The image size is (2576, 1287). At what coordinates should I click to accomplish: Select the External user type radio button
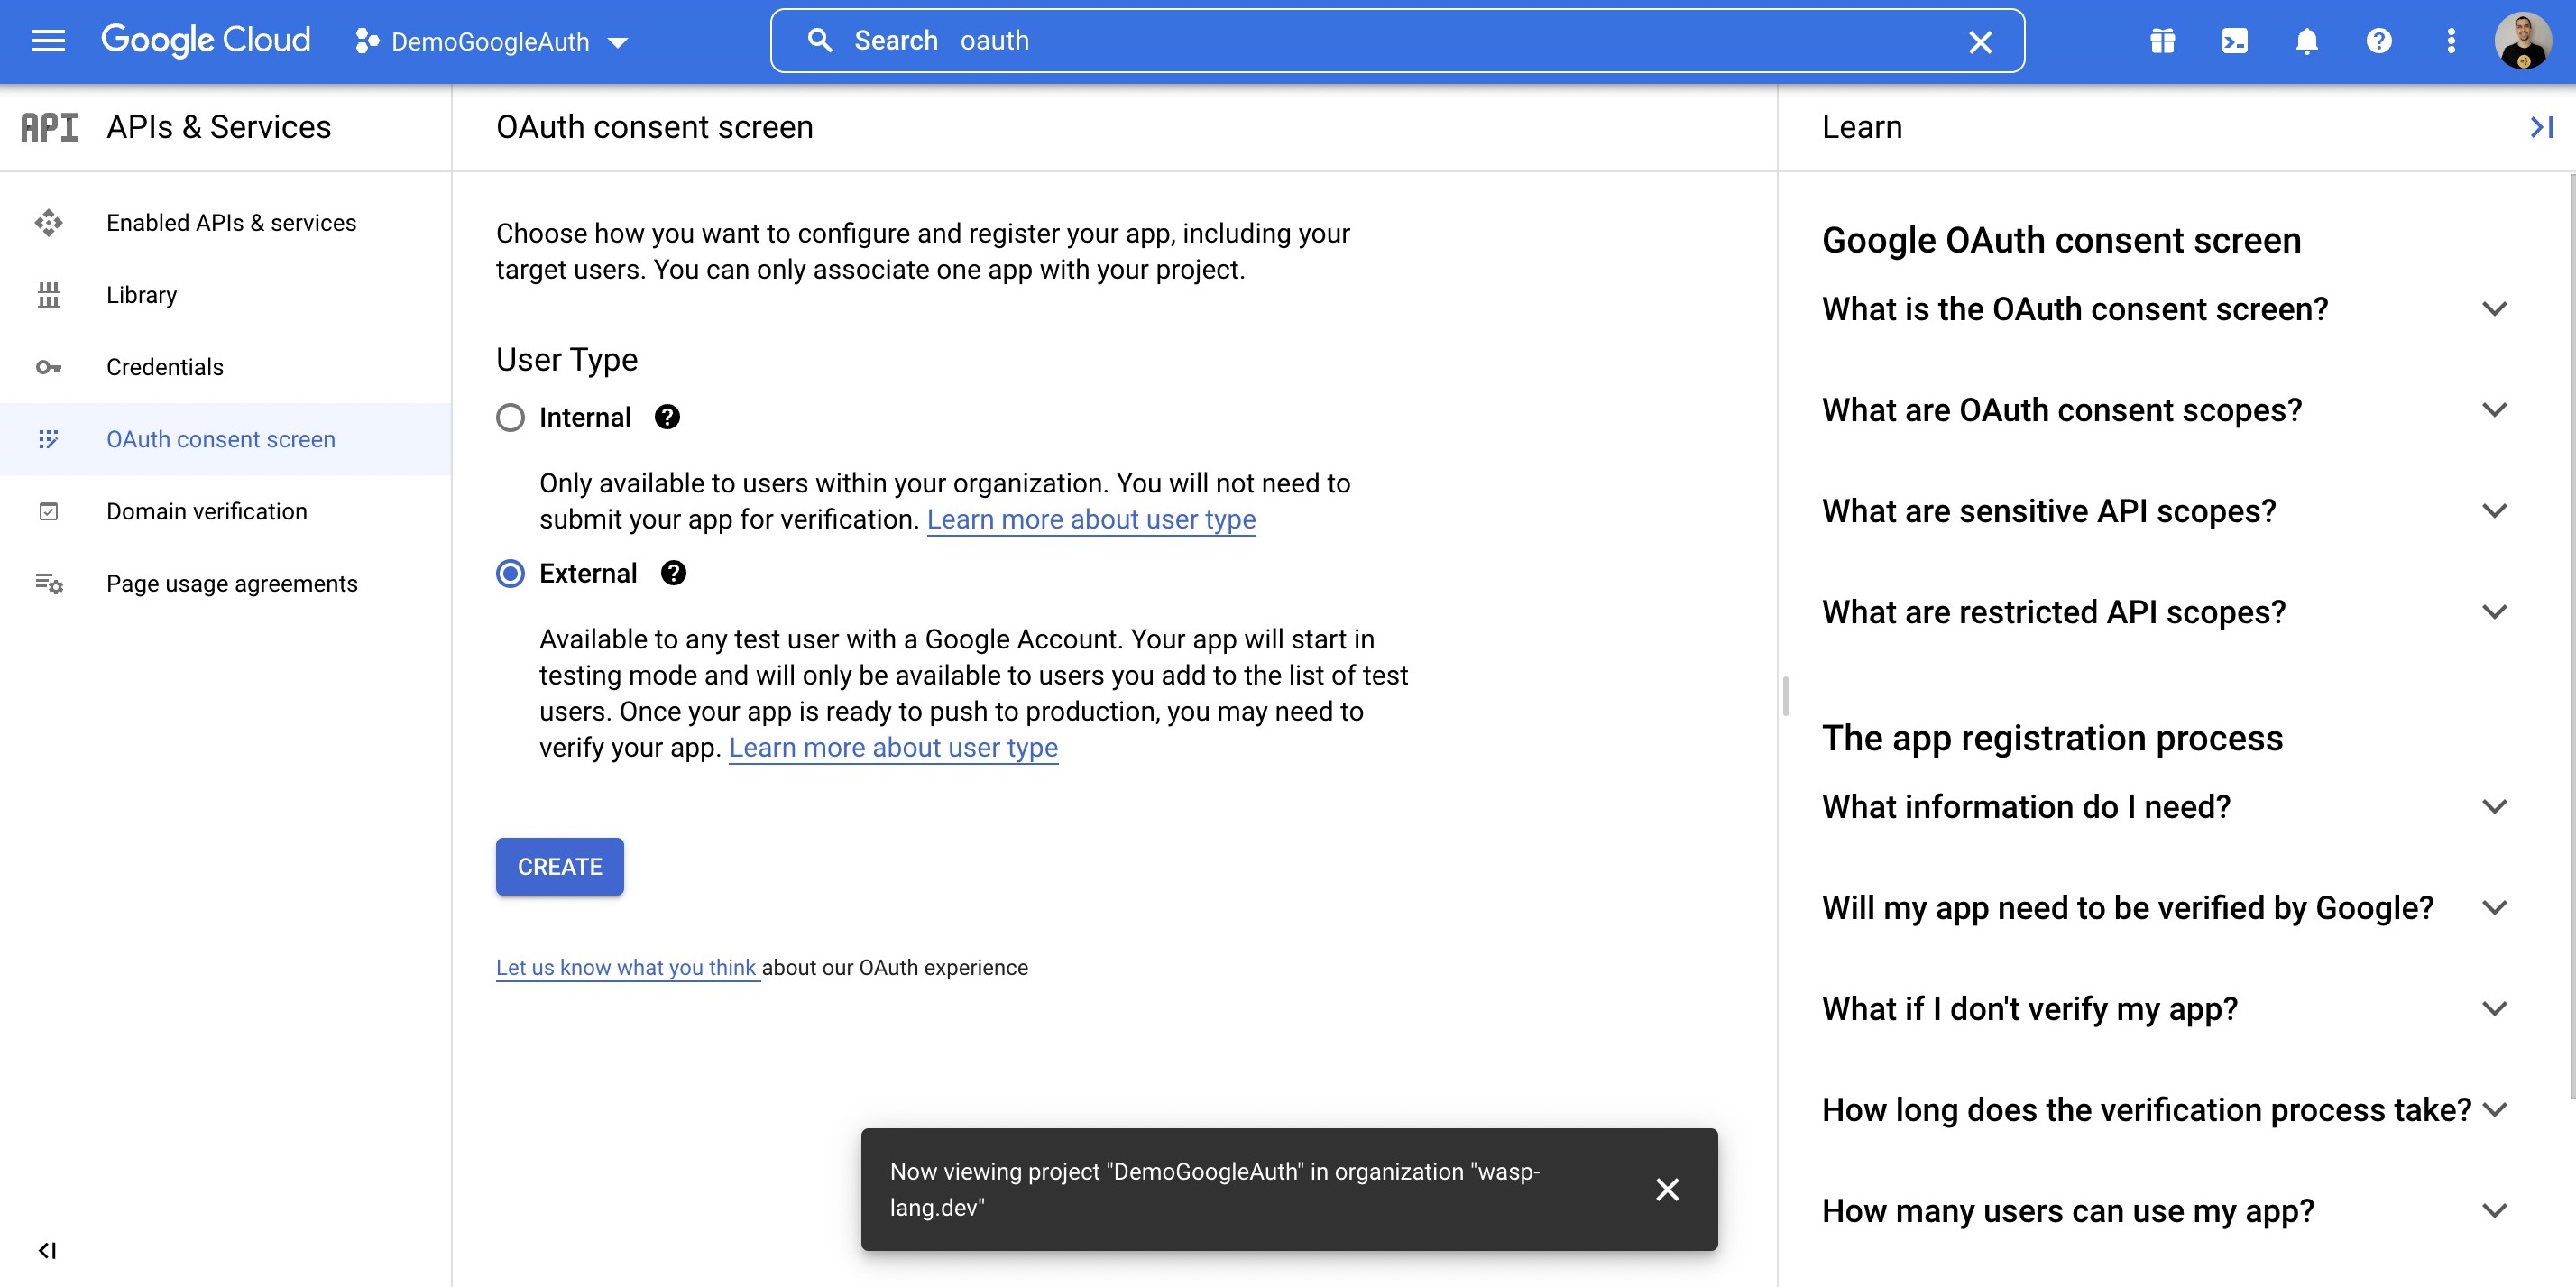click(511, 572)
